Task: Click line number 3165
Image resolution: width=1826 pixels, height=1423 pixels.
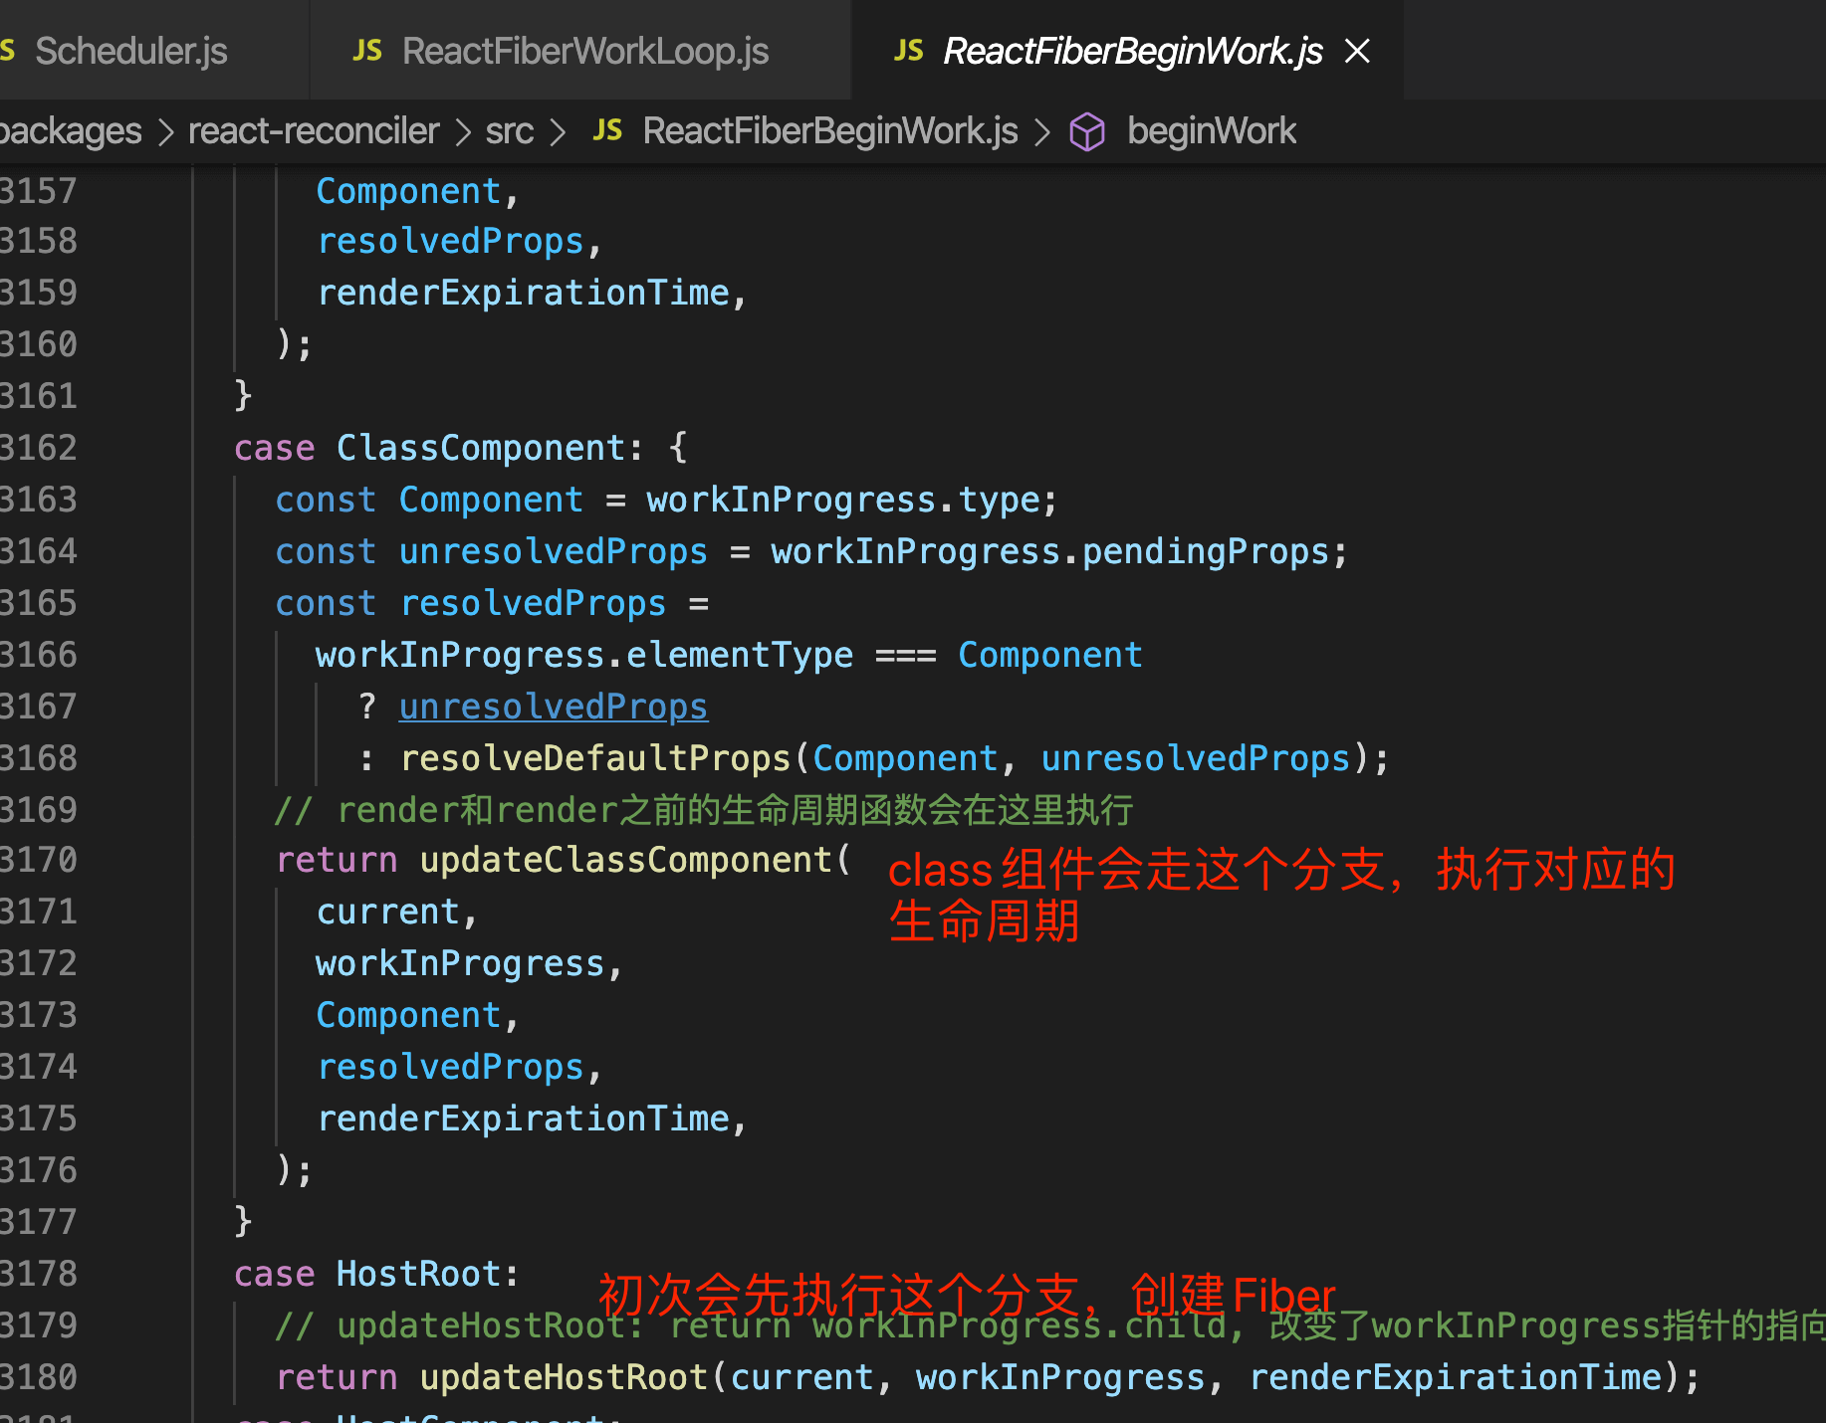Action: coord(38,603)
